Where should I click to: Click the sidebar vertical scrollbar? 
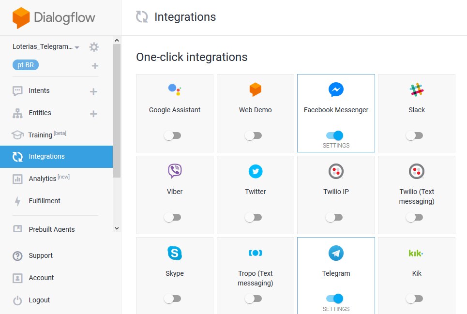[x=117, y=111]
